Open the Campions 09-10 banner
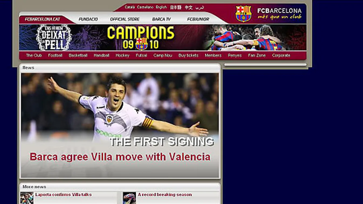Image resolution: width=363 pixels, height=204 pixels. point(141,37)
